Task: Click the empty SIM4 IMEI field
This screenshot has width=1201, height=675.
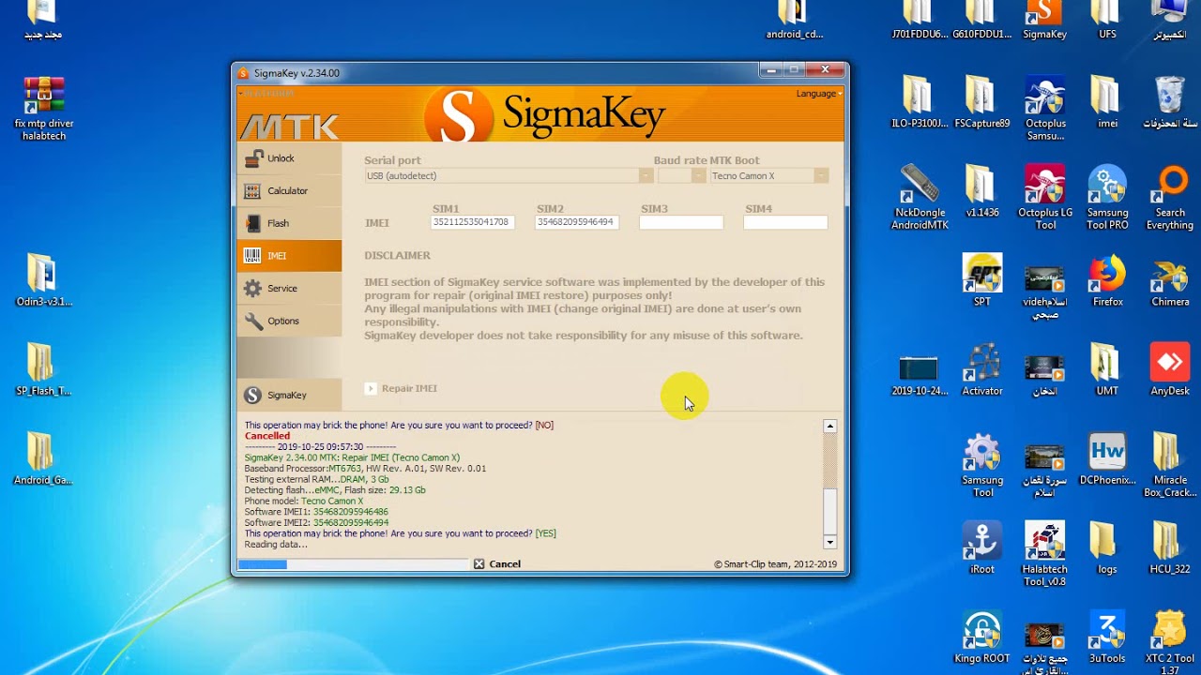Action: coord(785,222)
